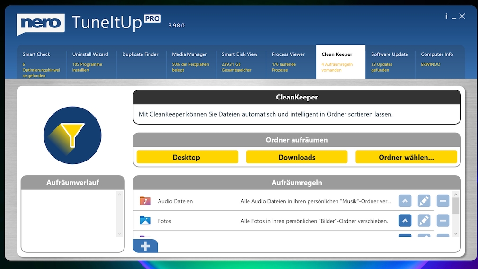This screenshot has width=478, height=269.
Task: Click the CleanKeeper funnel logo
Action: pyautogui.click(x=72, y=135)
